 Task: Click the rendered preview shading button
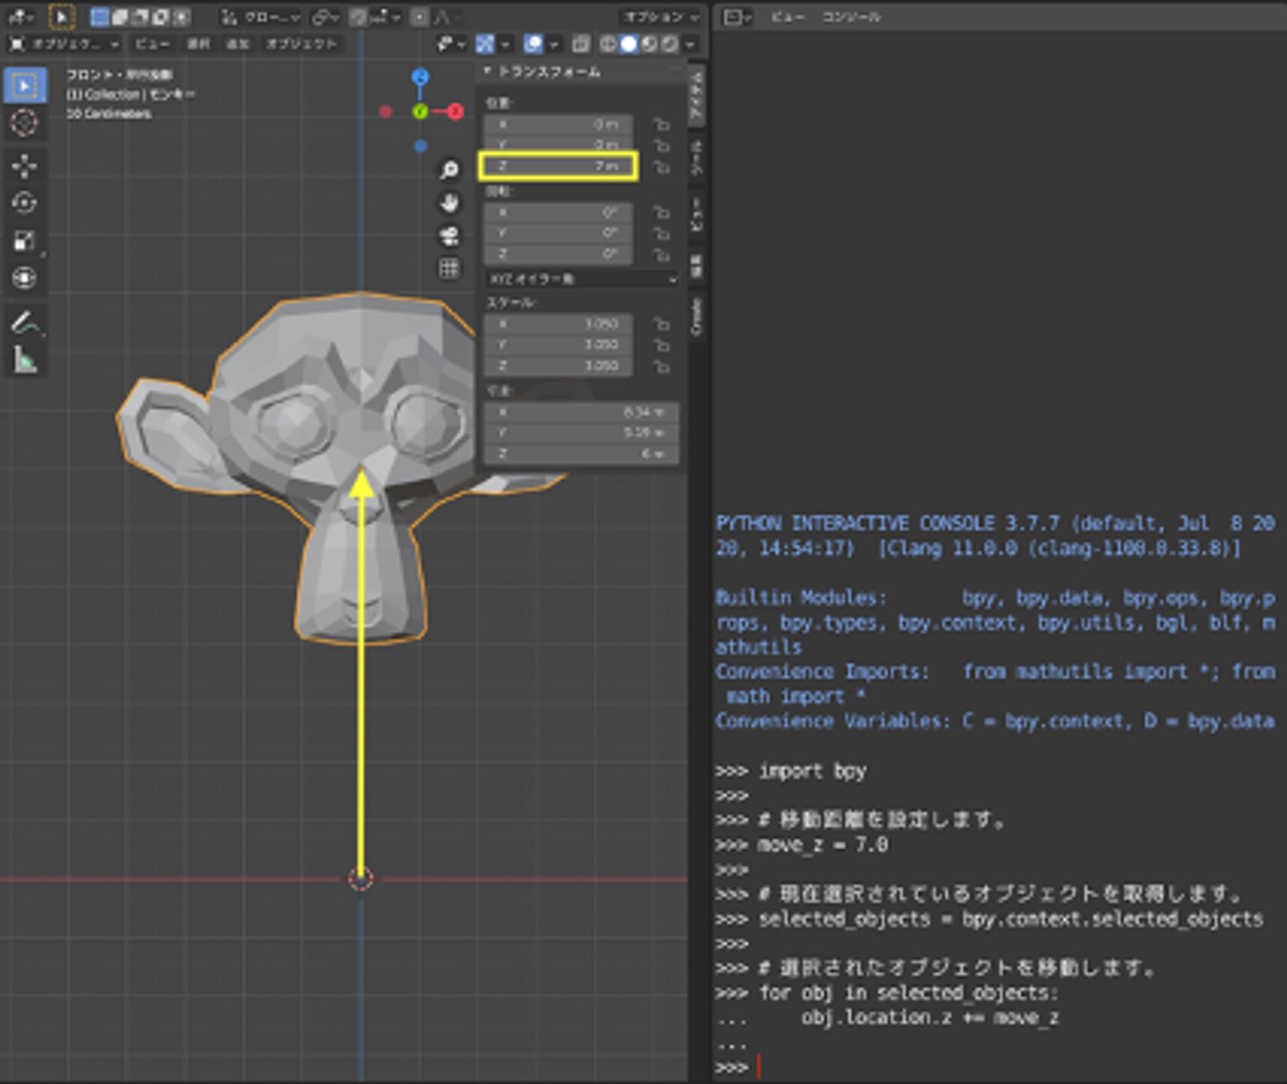670,44
